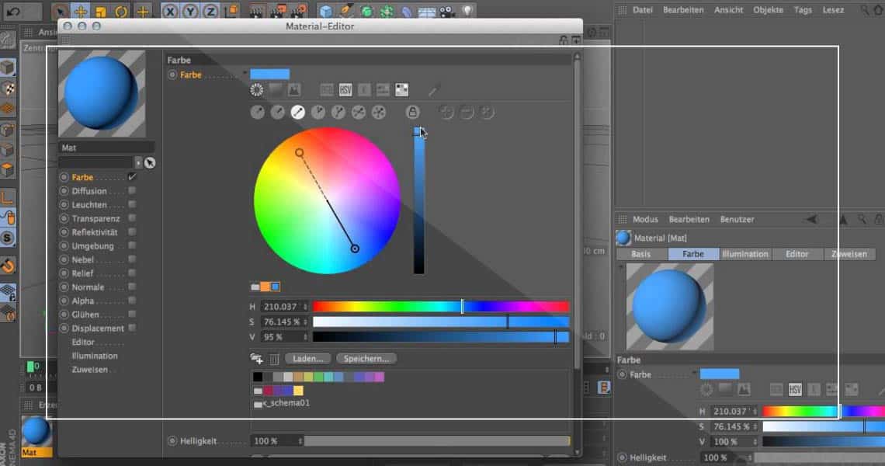The image size is (885, 466).
Task: Switch to the Illumination tab
Action: 744,254
